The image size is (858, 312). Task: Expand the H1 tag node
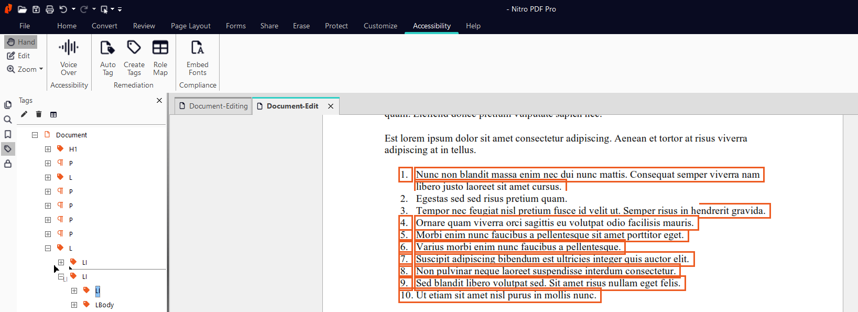coord(48,149)
